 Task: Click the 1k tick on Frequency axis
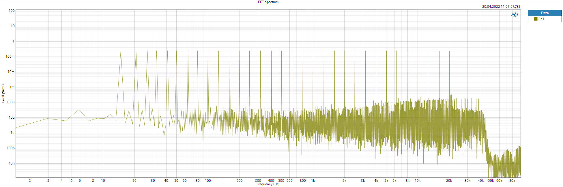tap(313, 181)
